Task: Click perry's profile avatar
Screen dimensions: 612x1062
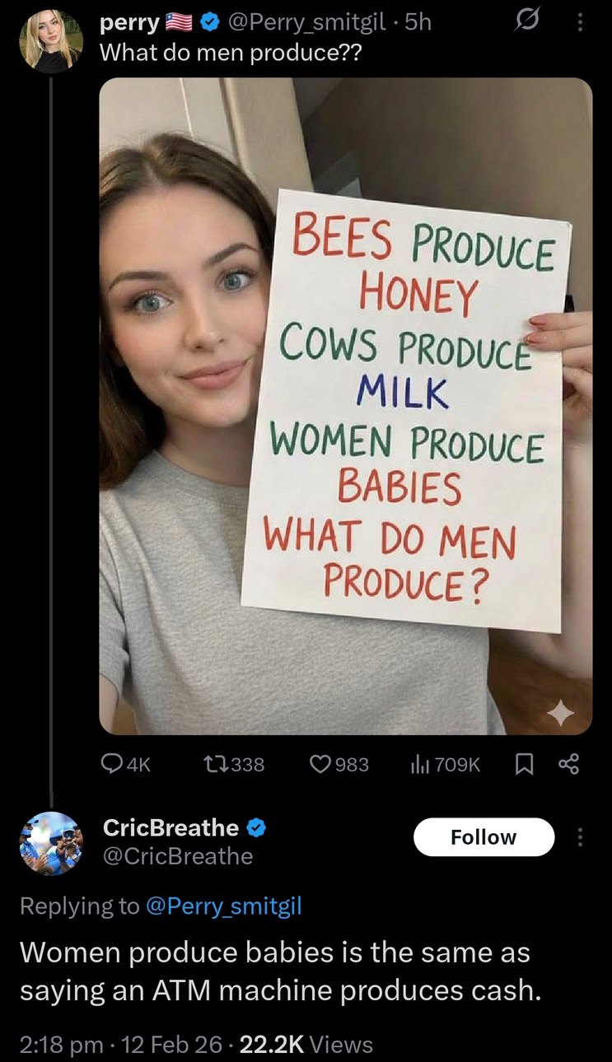Action: point(51,37)
